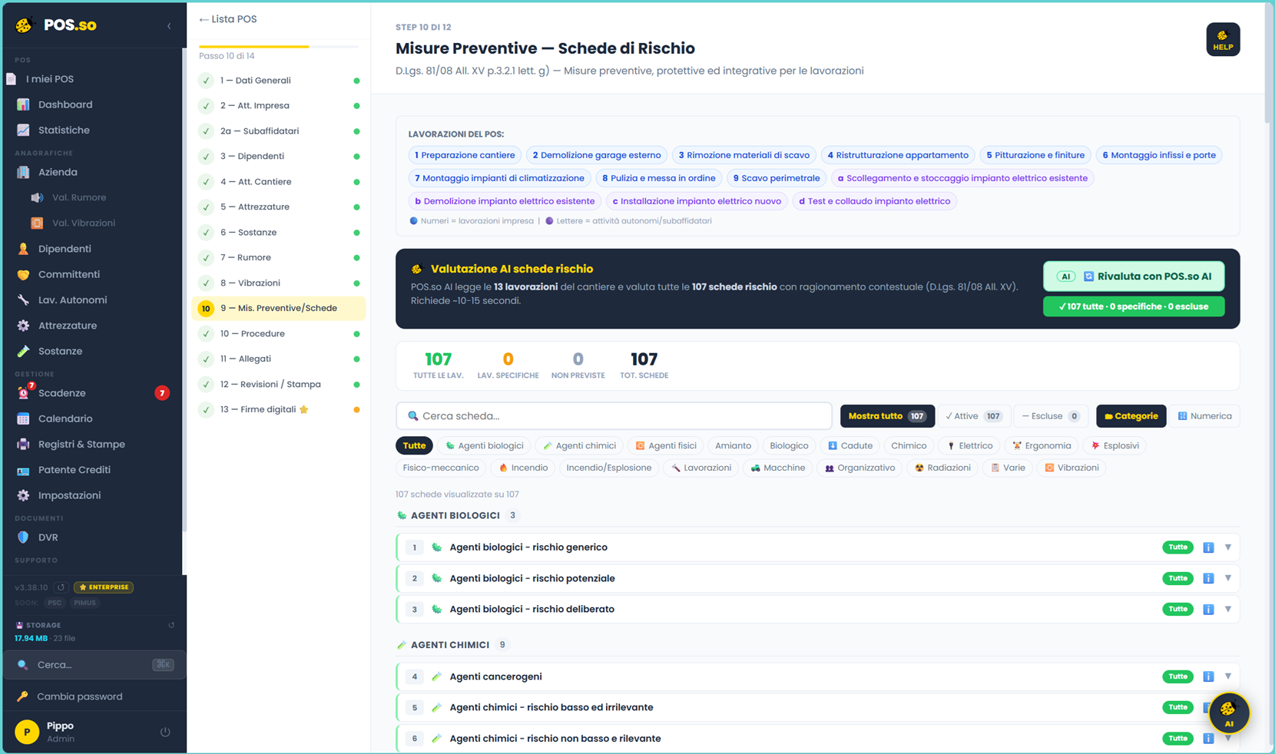The width and height of the screenshot is (1275, 754).
Task: Click the Attrezzature gear icon
Action: 23,326
